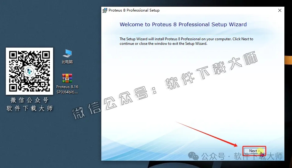Select the Proteus 8.16 SP3 archive icon
Viewport: 292px width, 168px height.
coord(67,84)
